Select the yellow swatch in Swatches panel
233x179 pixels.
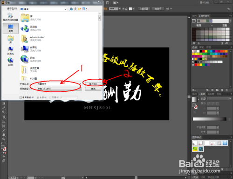[206, 51]
